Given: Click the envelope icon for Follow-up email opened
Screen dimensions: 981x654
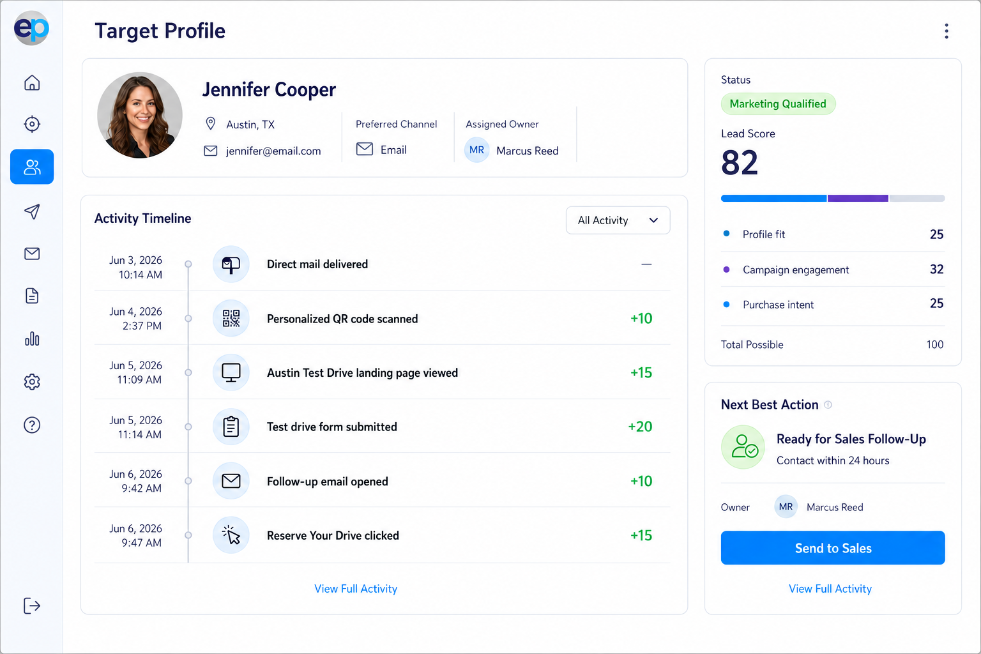Looking at the screenshot, I should [231, 481].
